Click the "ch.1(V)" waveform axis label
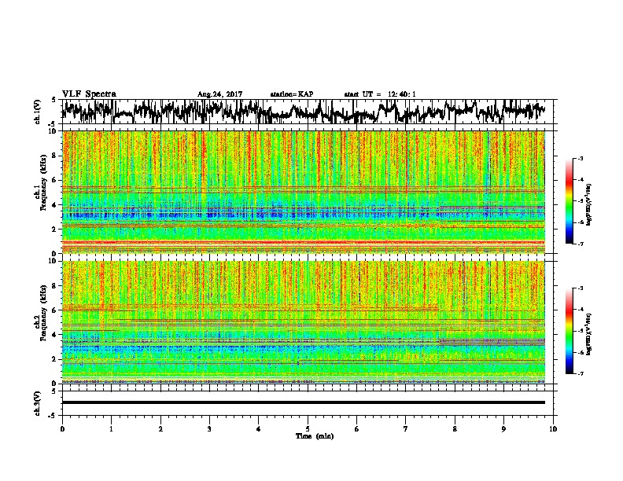 coord(38,111)
